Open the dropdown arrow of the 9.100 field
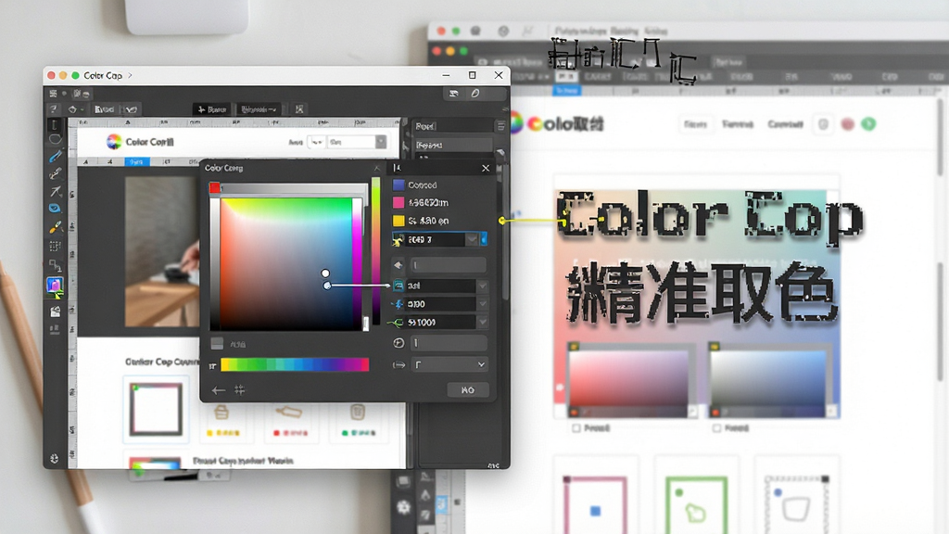 (x=482, y=303)
